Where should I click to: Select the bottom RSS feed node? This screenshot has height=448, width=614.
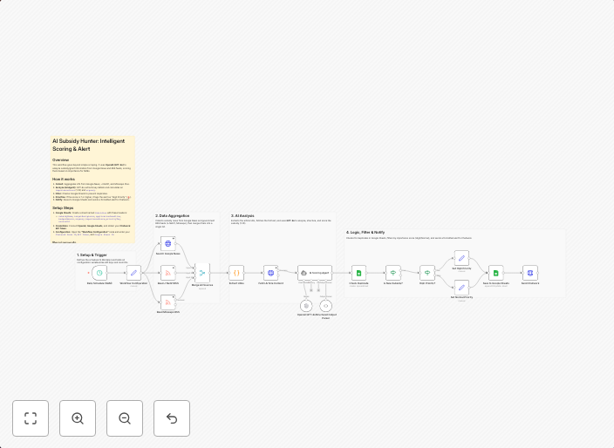pyautogui.click(x=168, y=302)
